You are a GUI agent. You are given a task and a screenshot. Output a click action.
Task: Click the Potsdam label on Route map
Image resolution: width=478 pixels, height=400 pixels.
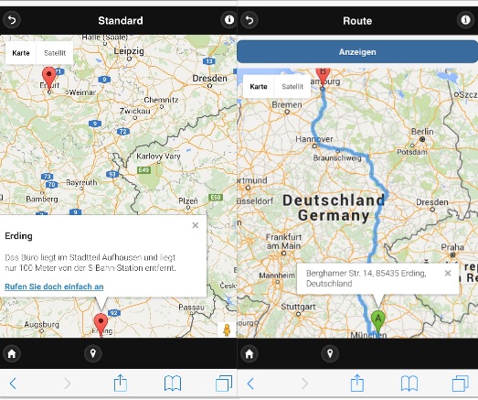pyautogui.click(x=412, y=152)
